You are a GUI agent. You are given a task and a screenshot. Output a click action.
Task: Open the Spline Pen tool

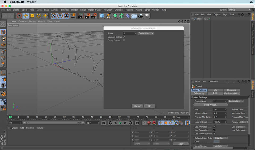(x=108, y=16)
